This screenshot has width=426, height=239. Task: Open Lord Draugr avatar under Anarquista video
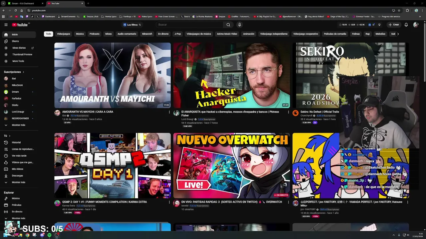(176, 113)
